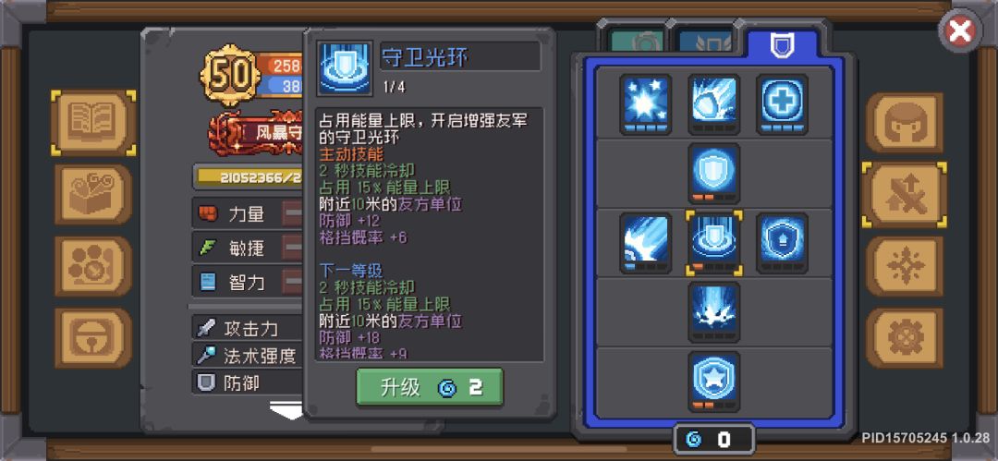Decrease the 力量 strength stat
This screenshot has width=998, height=461.
[x=293, y=214]
